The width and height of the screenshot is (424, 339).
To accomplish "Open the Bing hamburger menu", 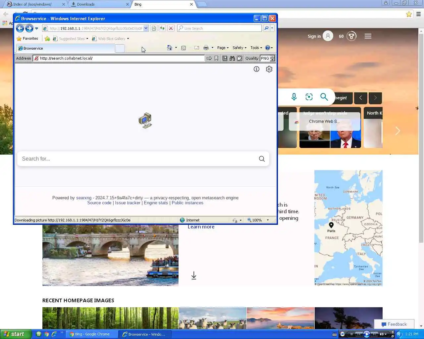I will point(368,36).
